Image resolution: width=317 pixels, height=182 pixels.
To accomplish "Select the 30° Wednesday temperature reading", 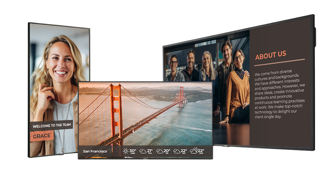I will [x=133, y=151].
